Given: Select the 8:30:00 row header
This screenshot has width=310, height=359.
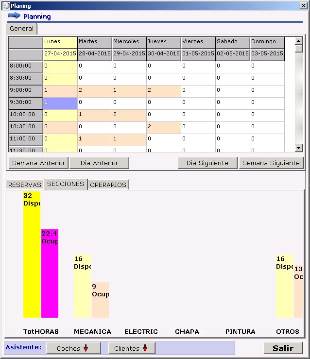Looking at the screenshot, I should (x=26, y=79).
